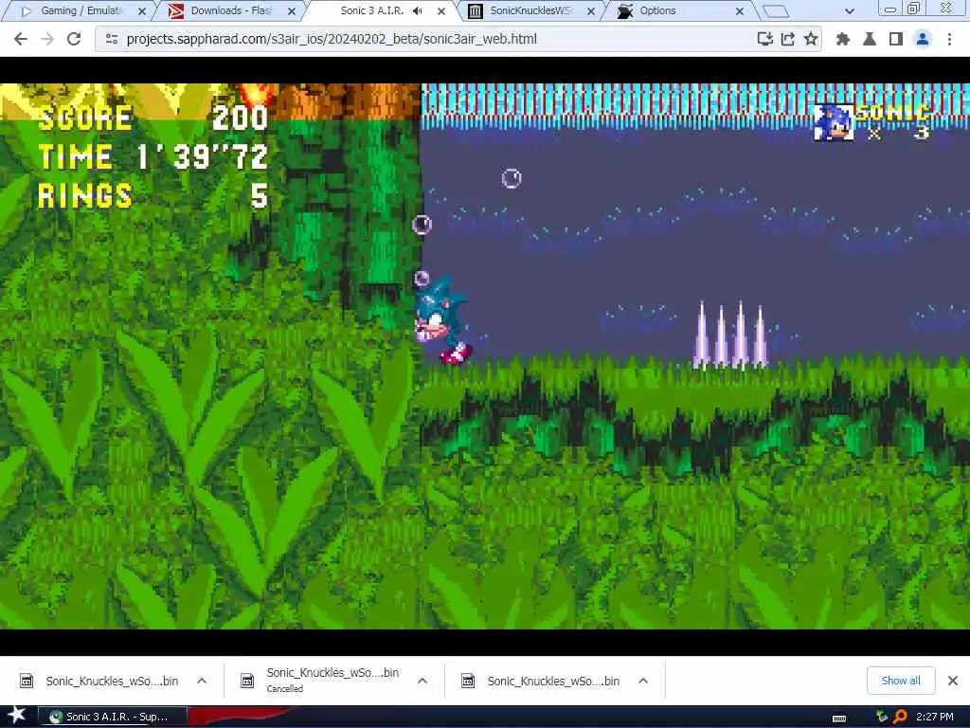The image size is (970, 728).
Task: Click the taskbar search magnifier icon
Action: pos(900,717)
